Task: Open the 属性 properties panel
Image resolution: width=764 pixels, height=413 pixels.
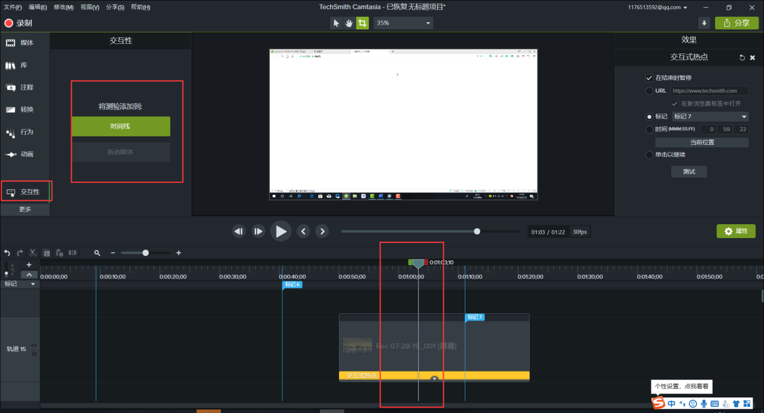Action: click(x=736, y=231)
